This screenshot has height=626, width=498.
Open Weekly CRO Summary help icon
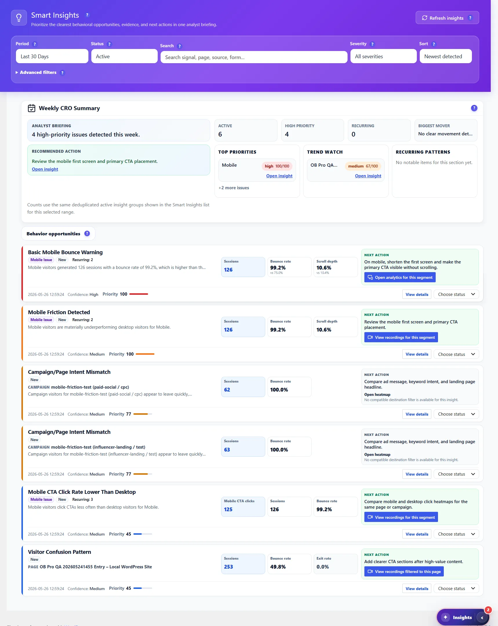pyautogui.click(x=474, y=108)
